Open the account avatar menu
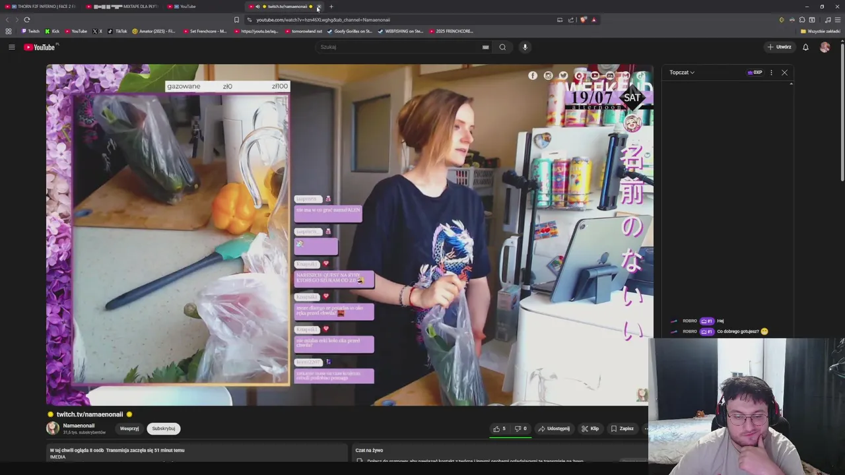The width and height of the screenshot is (845, 475). 825,47
